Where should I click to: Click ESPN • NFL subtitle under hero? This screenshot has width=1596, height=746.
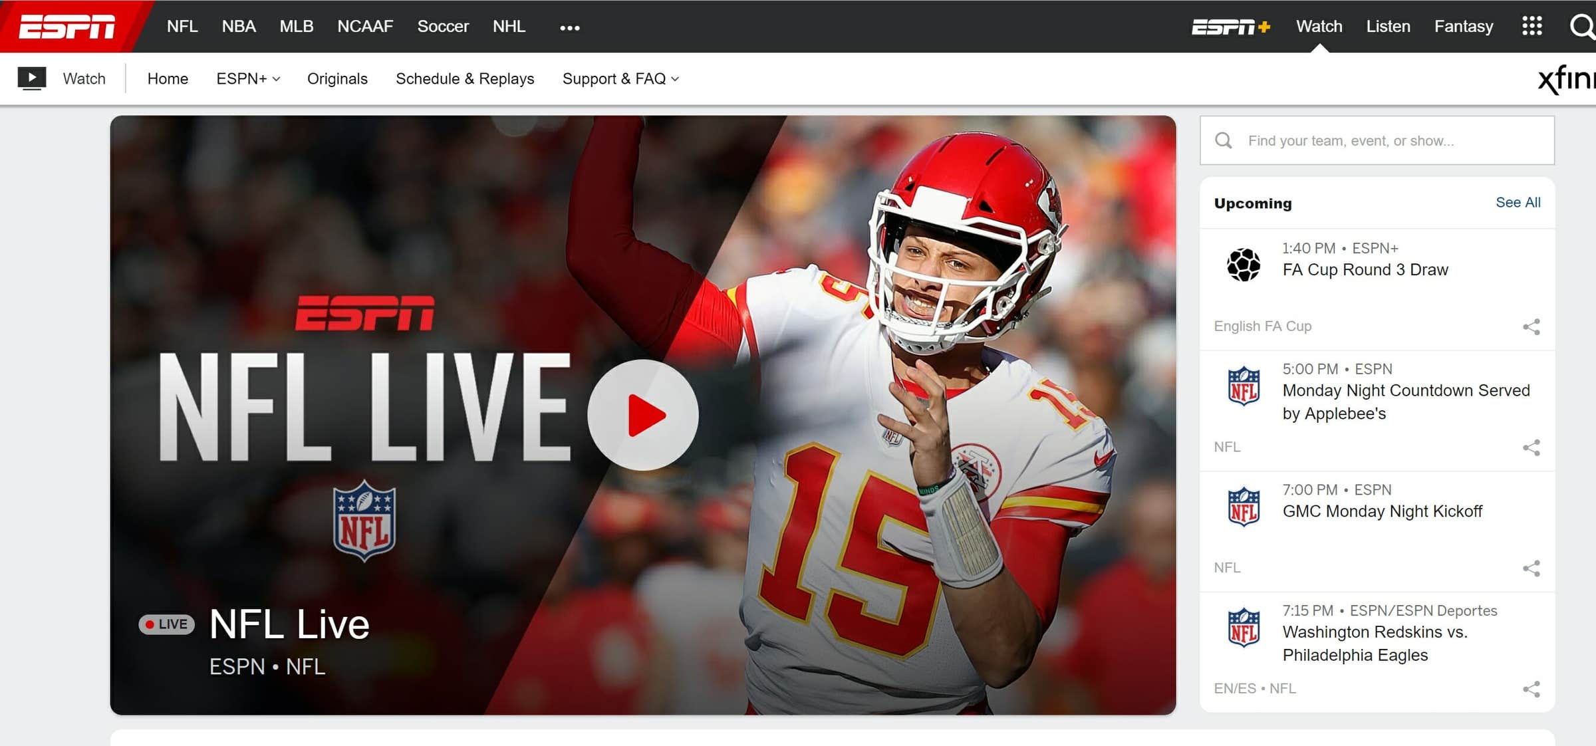tap(267, 667)
